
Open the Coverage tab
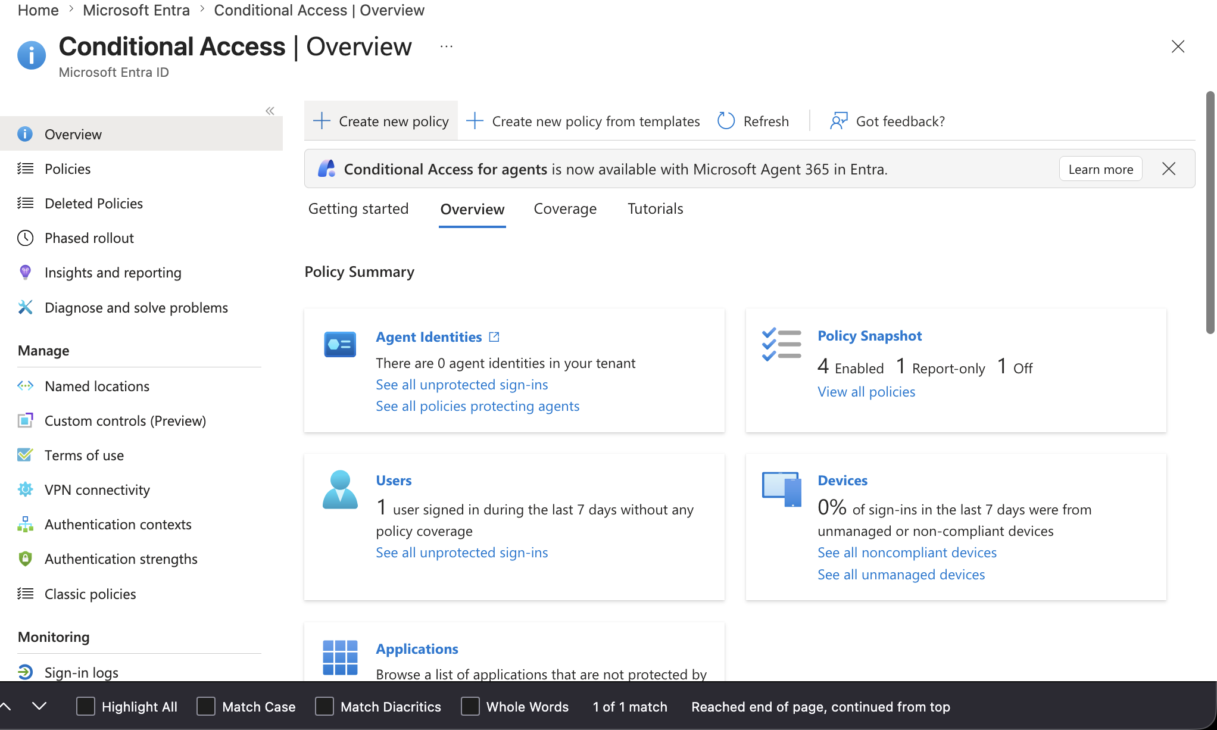(565, 208)
